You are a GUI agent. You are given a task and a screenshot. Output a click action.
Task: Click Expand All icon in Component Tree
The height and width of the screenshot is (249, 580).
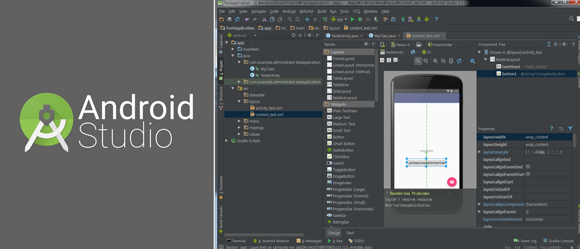549,44
